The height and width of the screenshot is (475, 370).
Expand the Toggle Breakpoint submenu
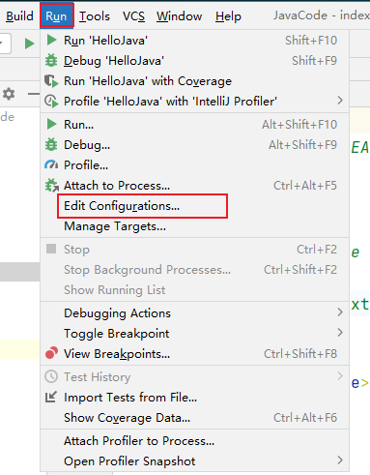340,333
